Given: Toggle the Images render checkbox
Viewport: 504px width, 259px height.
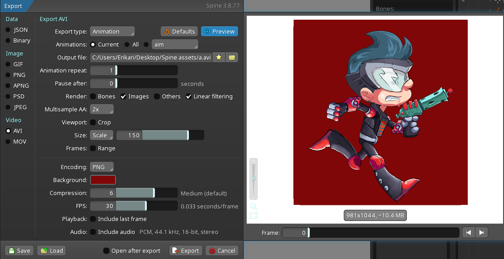Looking at the screenshot, I should click(123, 97).
